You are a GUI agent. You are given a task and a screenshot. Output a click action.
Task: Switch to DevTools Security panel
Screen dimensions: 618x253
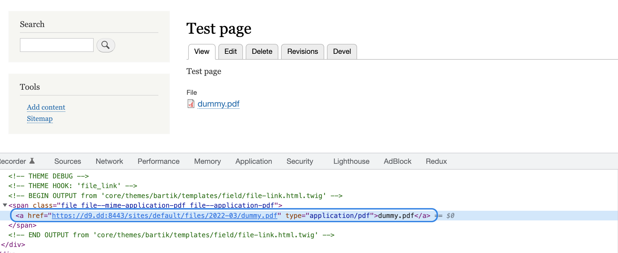[300, 161]
